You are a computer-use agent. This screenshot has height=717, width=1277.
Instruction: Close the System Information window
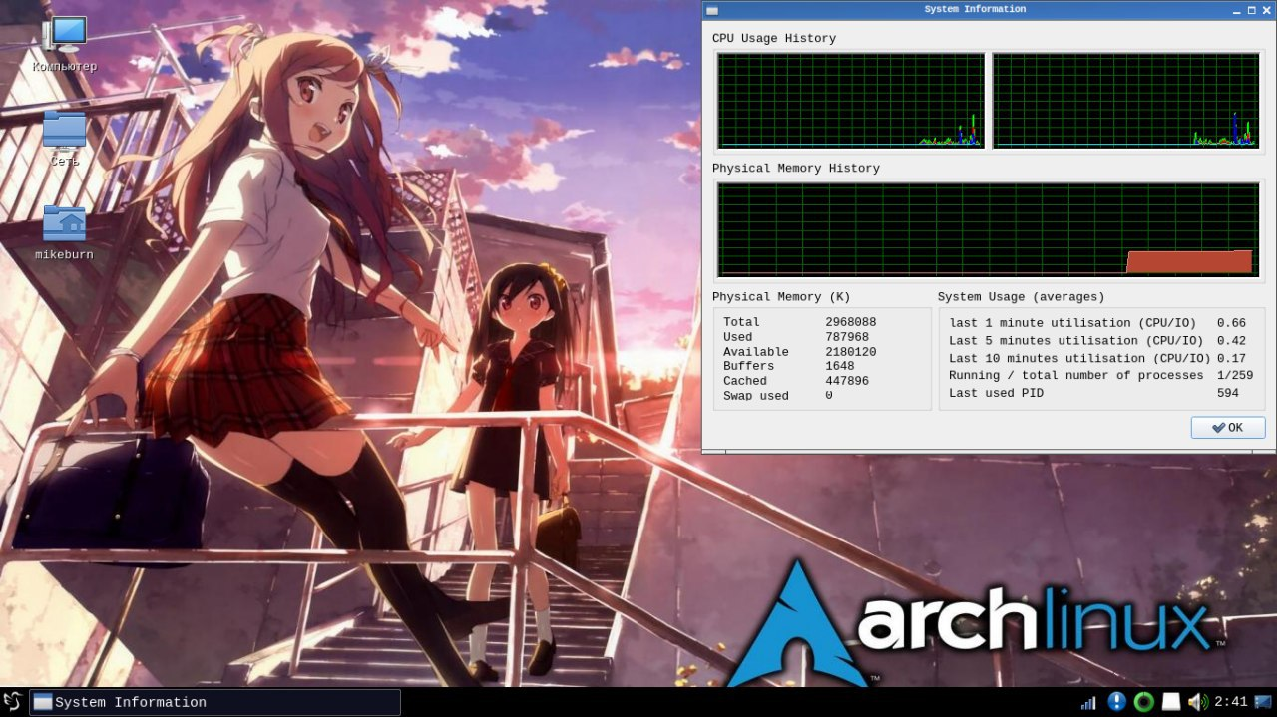coord(1265,9)
